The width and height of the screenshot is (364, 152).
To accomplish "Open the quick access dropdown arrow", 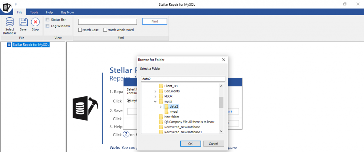I will coord(16,4).
